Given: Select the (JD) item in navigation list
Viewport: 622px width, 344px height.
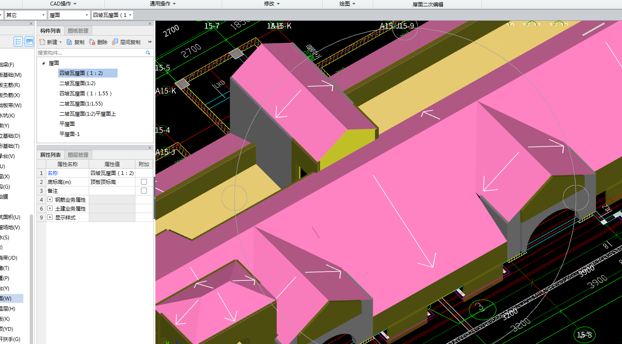Looking at the screenshot, I should (8, 258).
